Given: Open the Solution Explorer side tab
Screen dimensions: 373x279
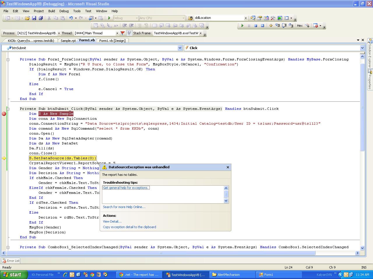Looking at the screenshot, I should (x=370, y=54).
